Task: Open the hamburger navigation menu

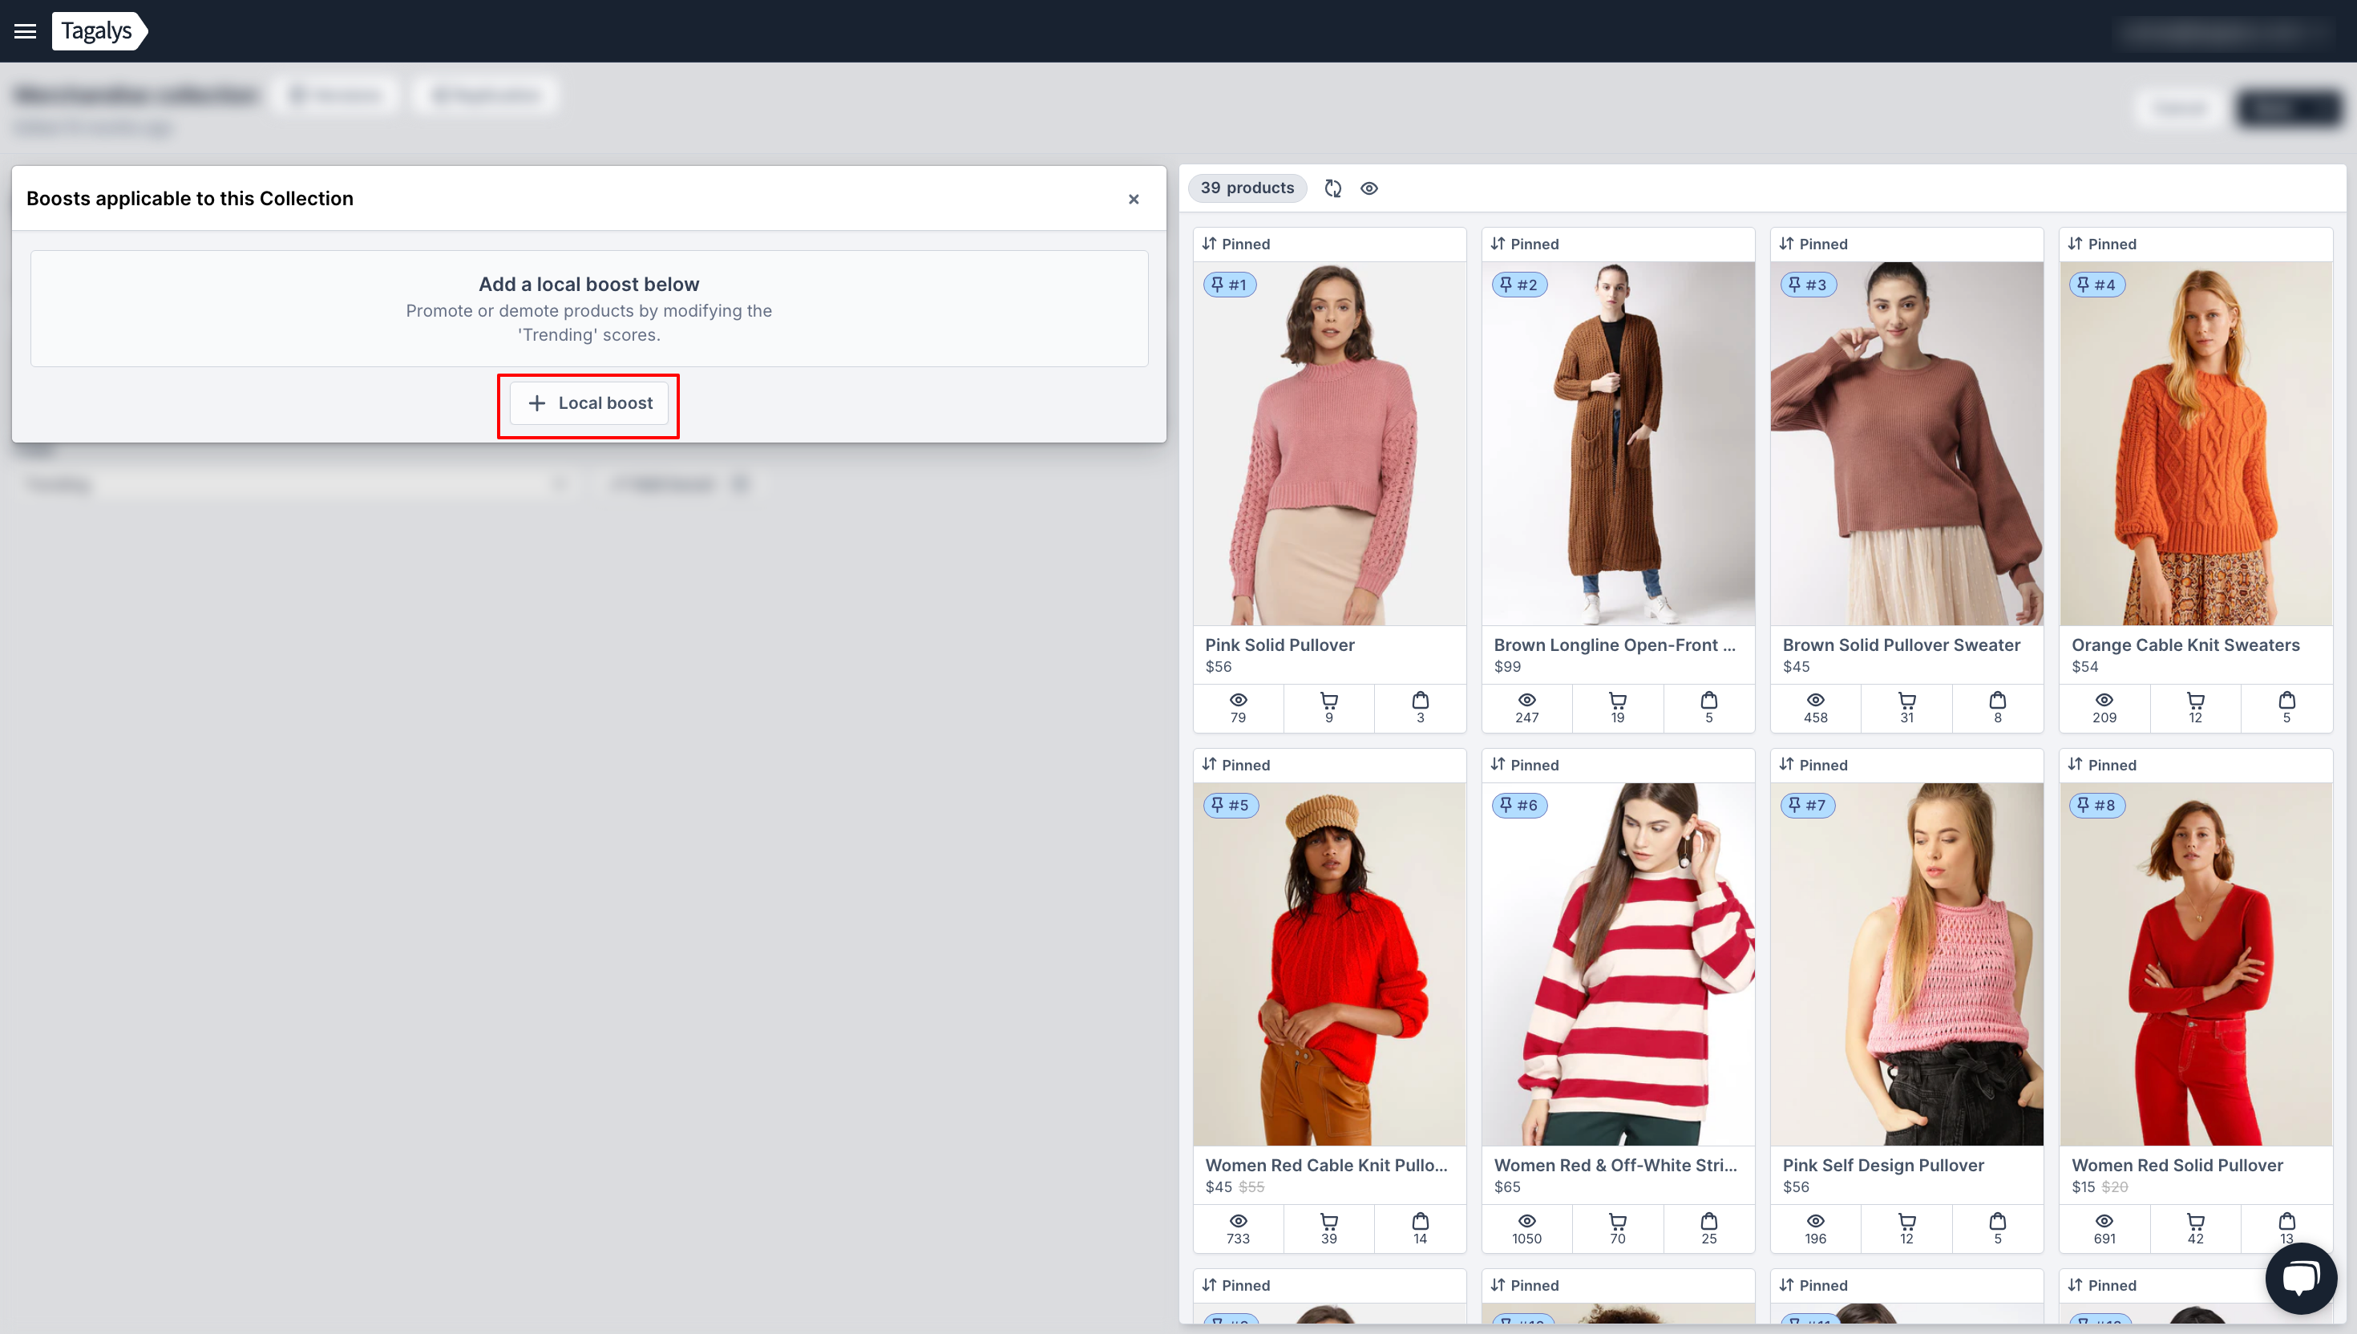Action: pyautogui.click(x=26, y=31)
